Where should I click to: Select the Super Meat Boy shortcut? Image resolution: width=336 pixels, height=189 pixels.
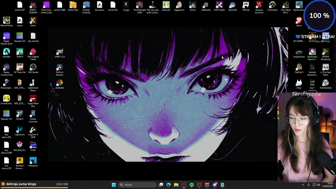[x=33, y=101]
